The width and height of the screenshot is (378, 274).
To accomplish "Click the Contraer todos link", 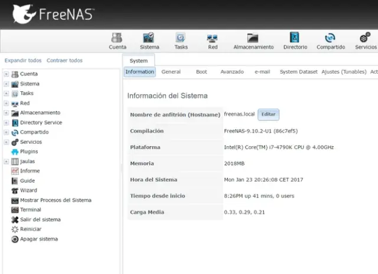I will click(x=64, y=60).
